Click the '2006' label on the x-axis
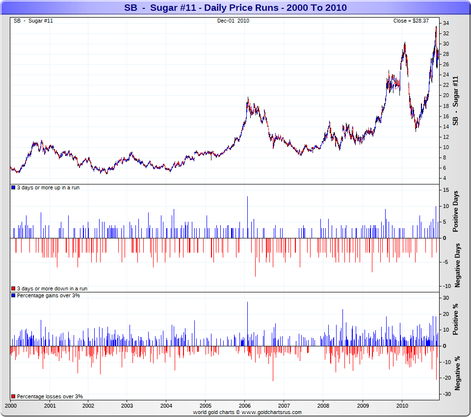Viewport: 471px width, 417px height. pyautogui.click(x=244, y=406)
